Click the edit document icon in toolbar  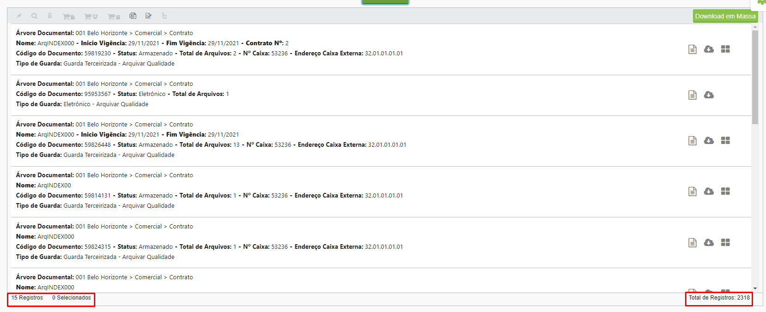click(x=148, y=16)
